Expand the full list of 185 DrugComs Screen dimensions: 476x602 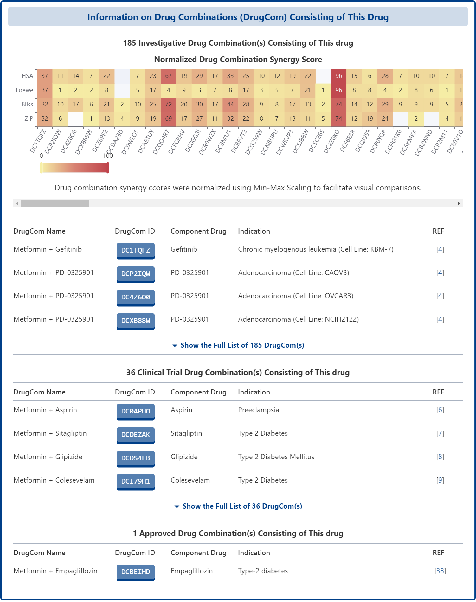click(242, 345)
